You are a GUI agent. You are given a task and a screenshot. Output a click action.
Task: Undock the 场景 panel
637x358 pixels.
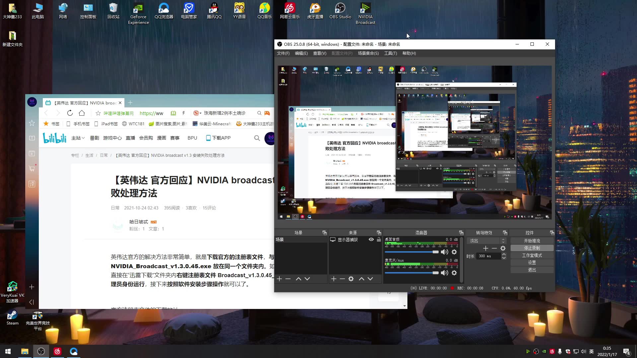(x=324, y=233)
